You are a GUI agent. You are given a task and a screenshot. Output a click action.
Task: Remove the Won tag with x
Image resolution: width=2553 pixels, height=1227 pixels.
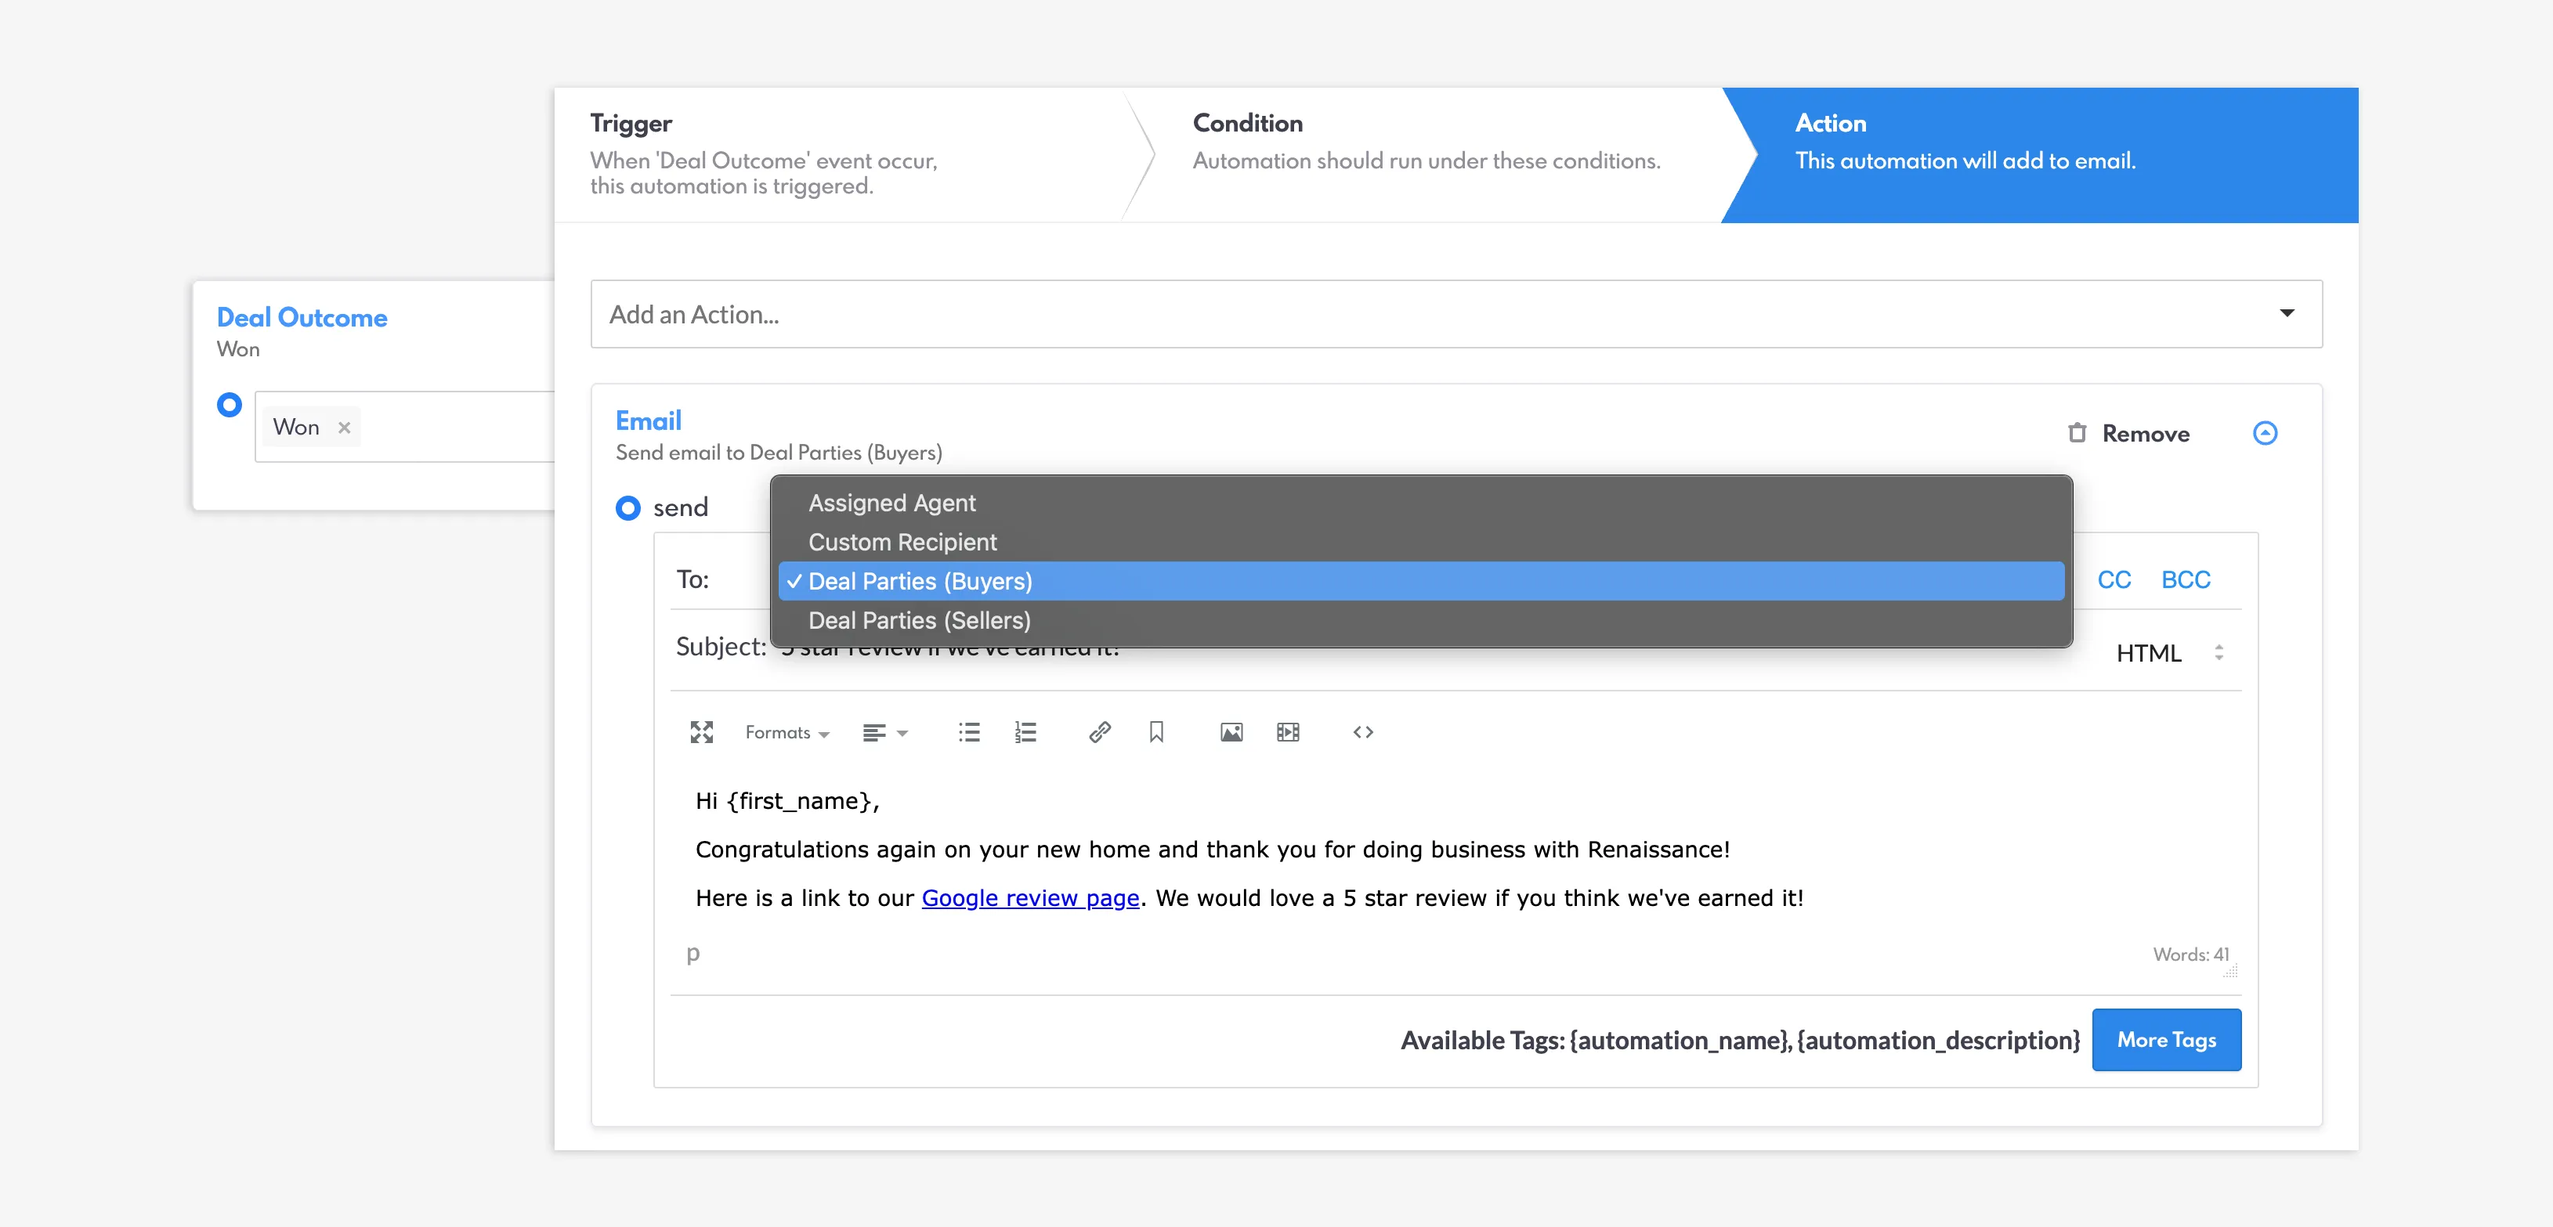click(x=344, y=428)
